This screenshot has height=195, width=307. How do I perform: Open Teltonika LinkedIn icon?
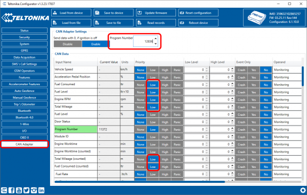pos(41,190)
